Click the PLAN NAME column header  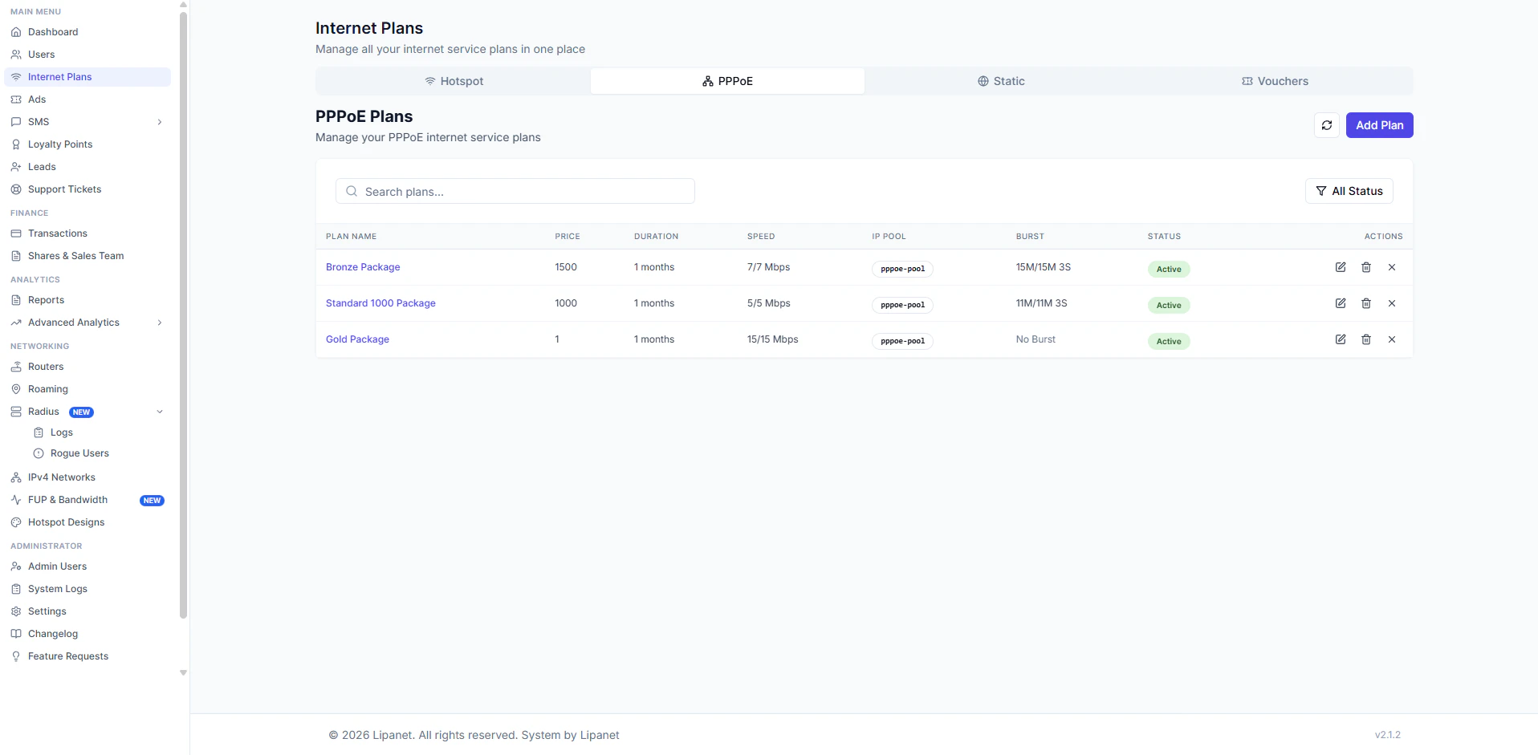[x=351, y=237]
